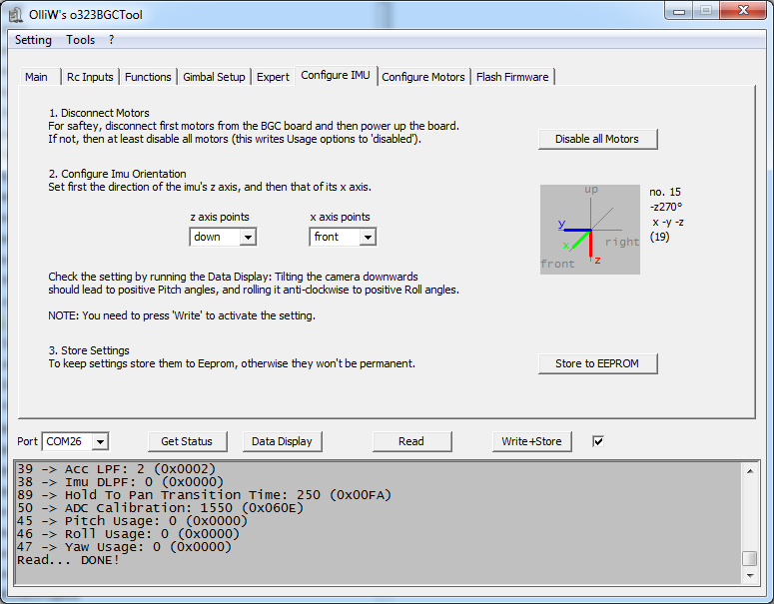Switch to the Configure Motors tab
Screen dimensions: 774x604
pos(423,77)
